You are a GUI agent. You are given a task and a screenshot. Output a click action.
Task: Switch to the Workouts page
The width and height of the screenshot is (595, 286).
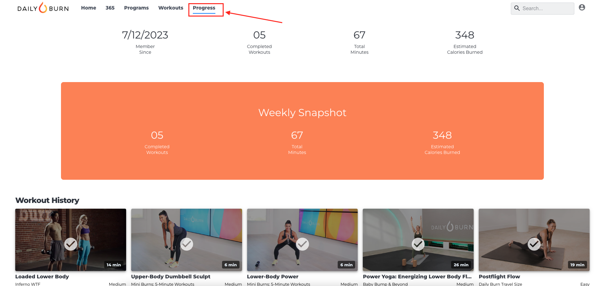tap(171, 8)
